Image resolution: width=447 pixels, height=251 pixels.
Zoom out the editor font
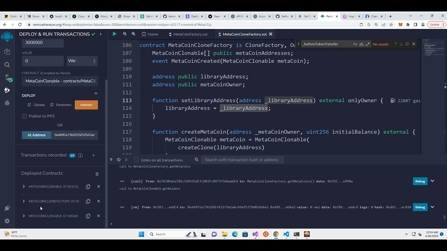[125, 34]
